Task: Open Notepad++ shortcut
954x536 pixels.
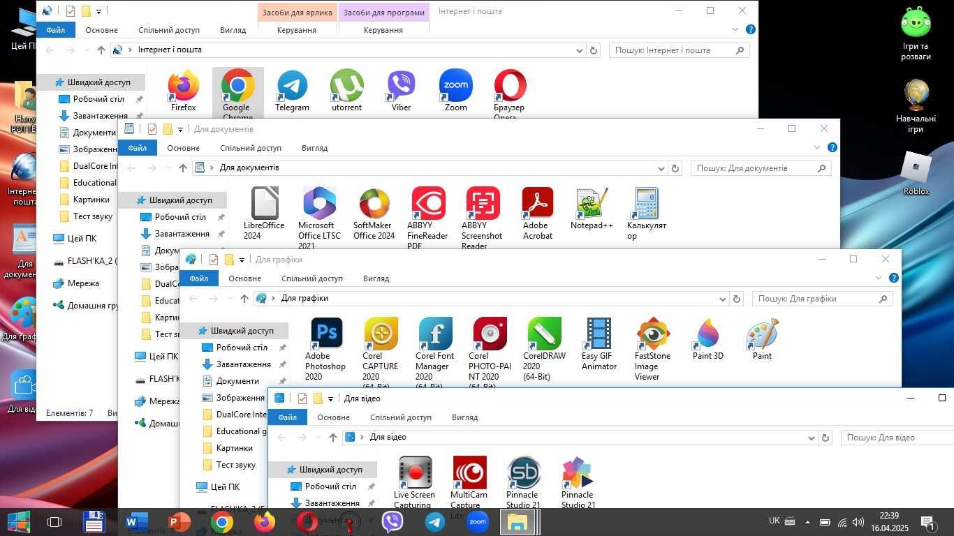Action: click(x=592, y=209)
